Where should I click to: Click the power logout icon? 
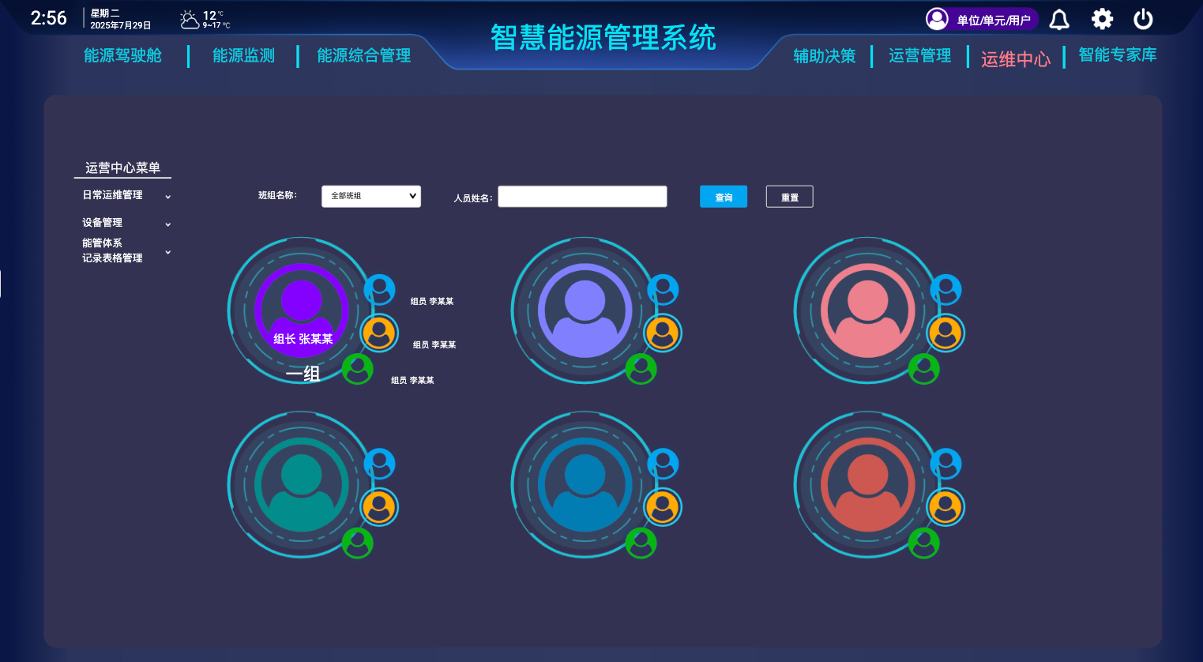click(1143, 19)
